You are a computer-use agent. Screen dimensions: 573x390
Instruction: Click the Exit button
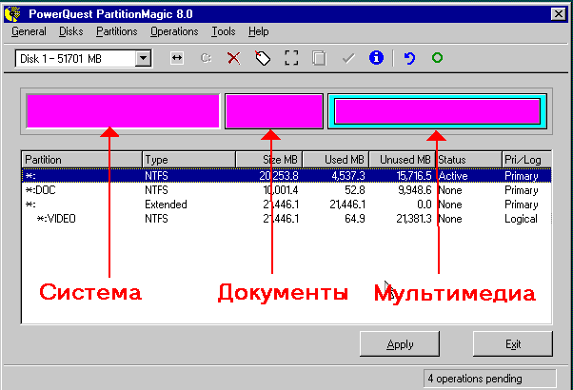click(513, 344)
